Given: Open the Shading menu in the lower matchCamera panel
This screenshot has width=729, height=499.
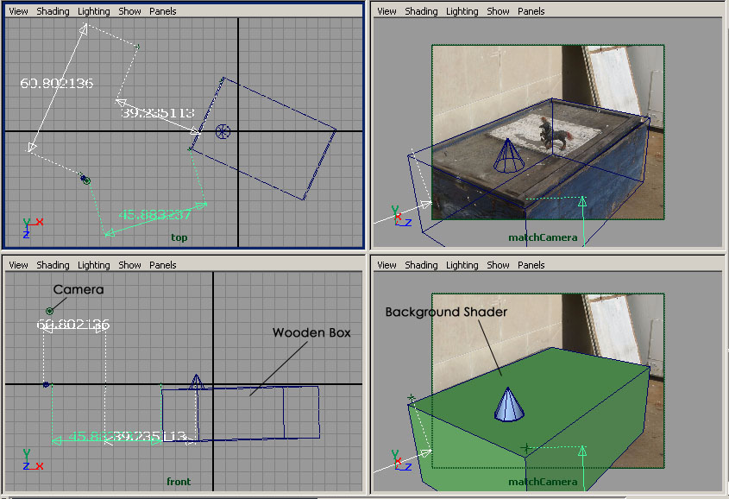Looking at the screenshot, I should (x=421, y=265).
